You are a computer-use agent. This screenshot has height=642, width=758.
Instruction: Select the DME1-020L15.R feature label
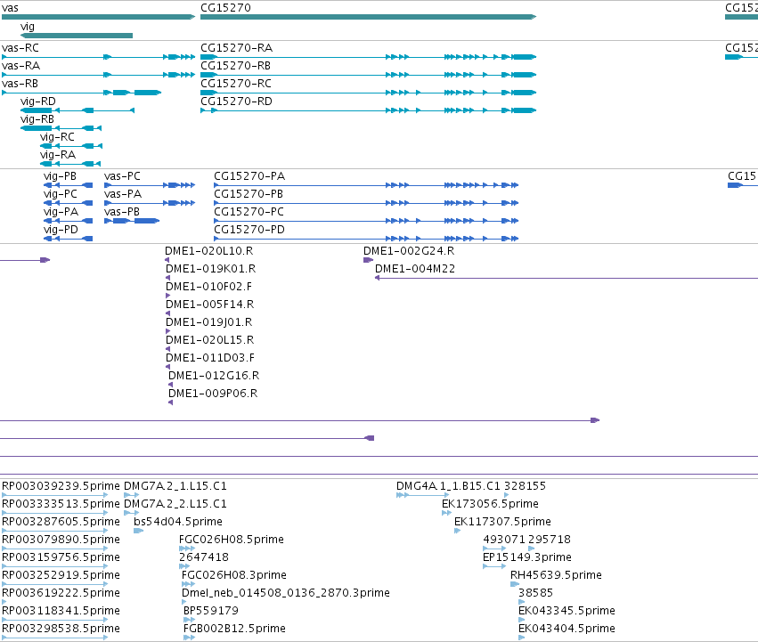pyautogui.click(x=210, y=340)
